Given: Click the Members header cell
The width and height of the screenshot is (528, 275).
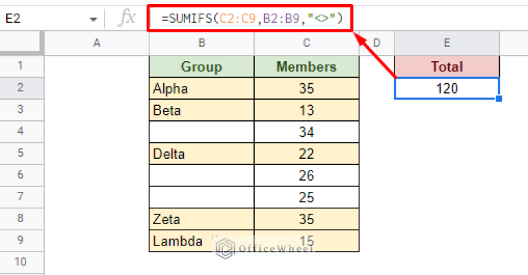Looking at the screenshot, I should point(306,67).
